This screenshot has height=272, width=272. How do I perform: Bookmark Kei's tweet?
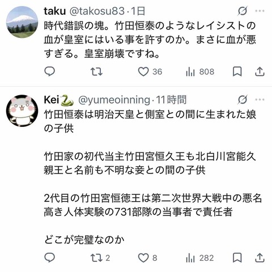point(237,258)
